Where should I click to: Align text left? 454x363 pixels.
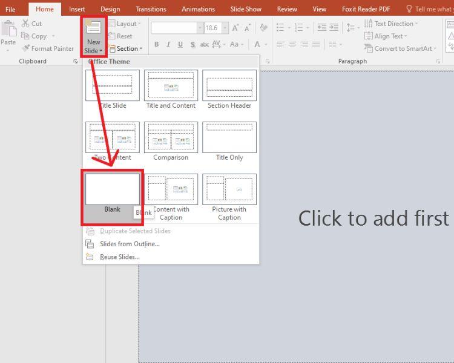[280, 44]
